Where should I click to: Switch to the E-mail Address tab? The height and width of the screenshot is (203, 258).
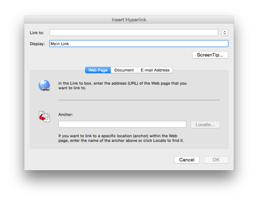[155, 70]
